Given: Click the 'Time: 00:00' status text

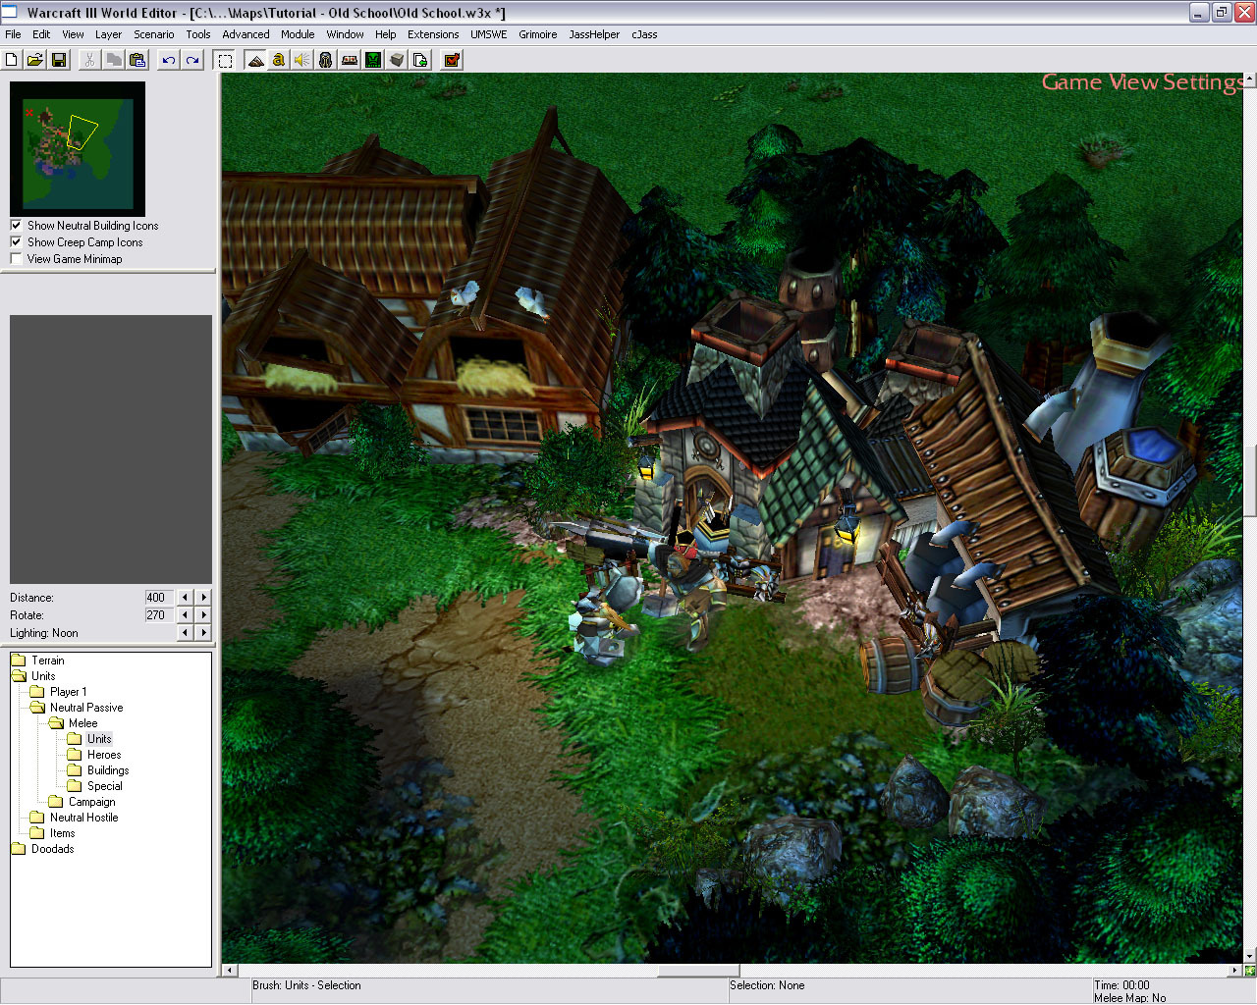Looking at the screenshot, I should (x=1121, y=985).
